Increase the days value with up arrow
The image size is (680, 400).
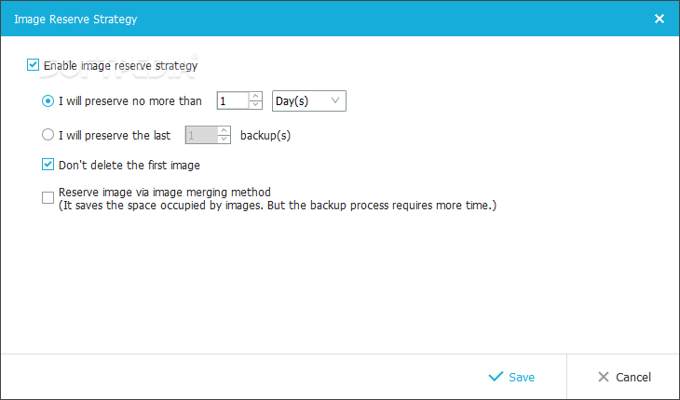click(255, 96)
